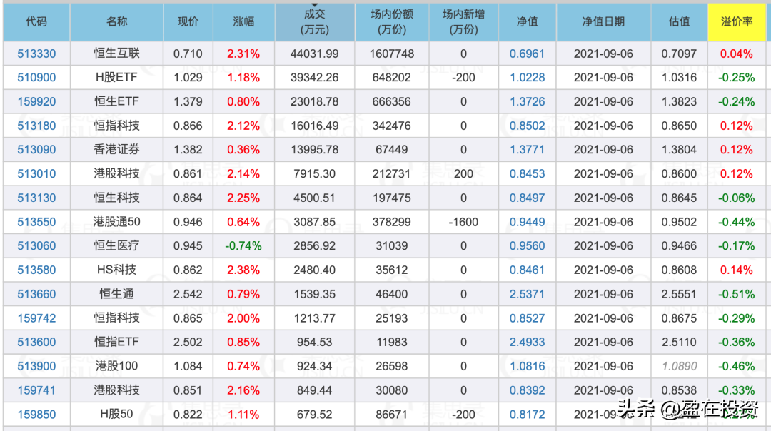Screen dimensions: 771x431
Task: Open the 港股通50 code 513550 link
Action: point(36,221)
